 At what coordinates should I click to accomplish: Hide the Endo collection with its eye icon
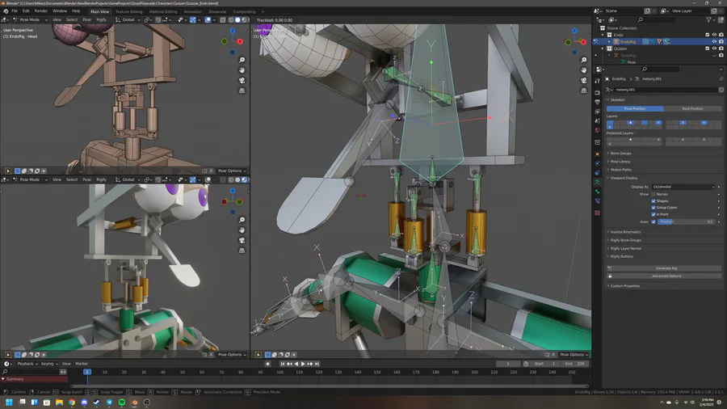pyautogui.click(x=714, y=35)
